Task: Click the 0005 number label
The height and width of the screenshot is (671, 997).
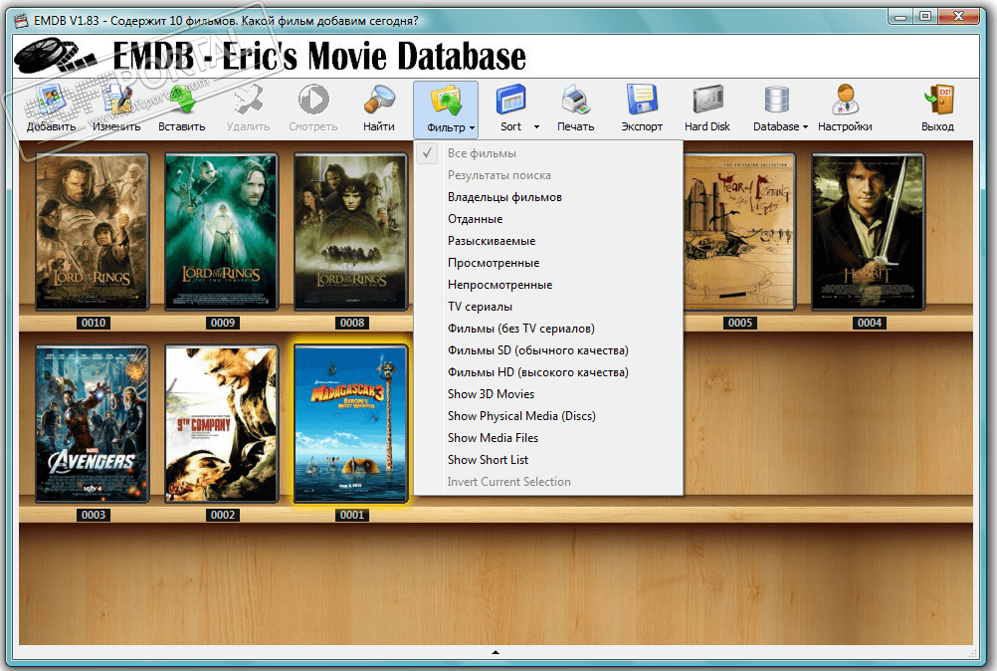Action: tap(740, 324)
